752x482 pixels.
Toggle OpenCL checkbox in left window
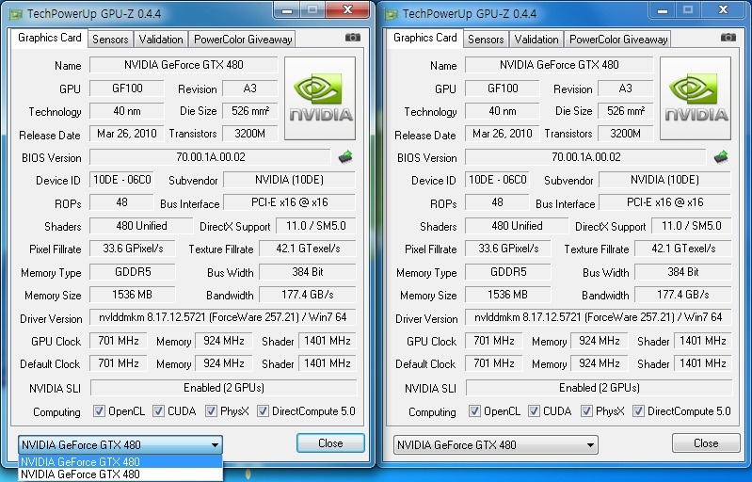coord(99,411)
